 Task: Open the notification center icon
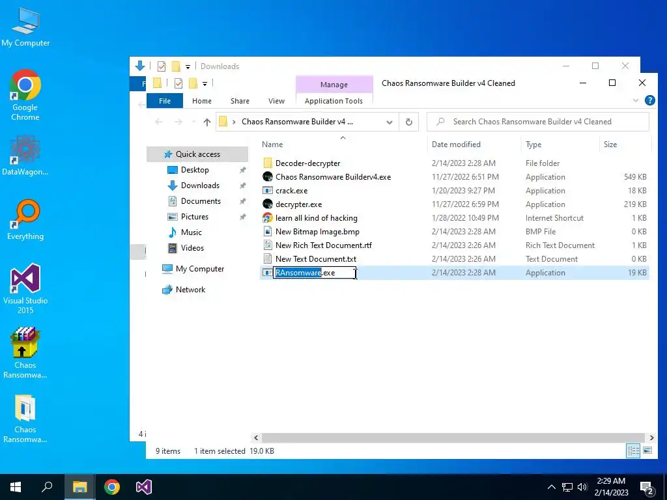647,488
